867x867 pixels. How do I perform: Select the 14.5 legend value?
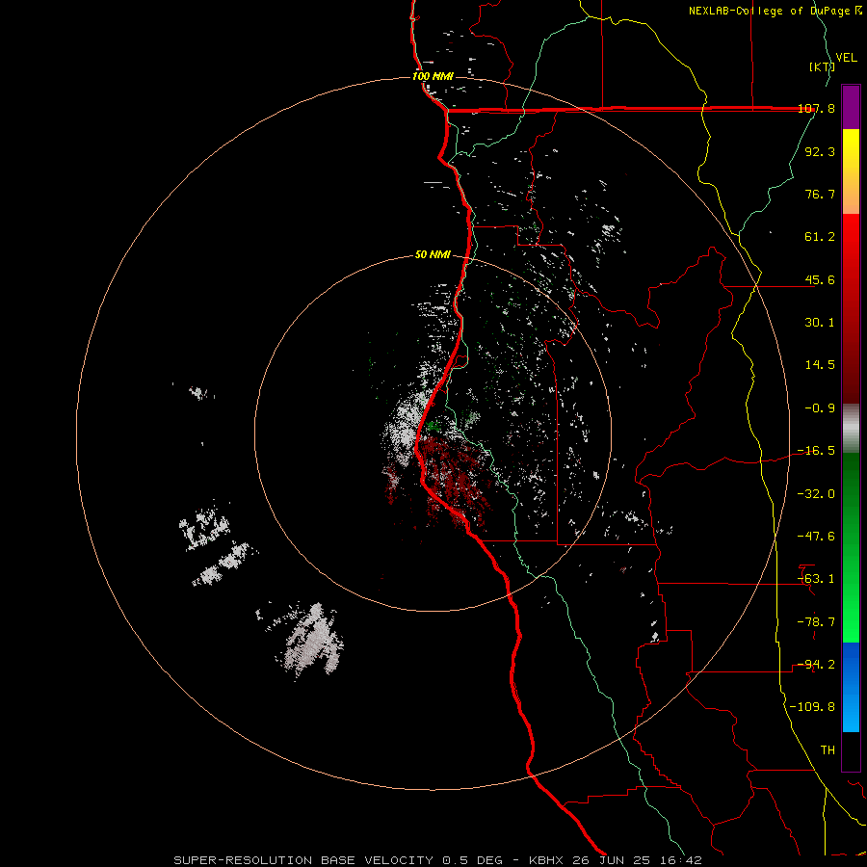coord(820,365)
